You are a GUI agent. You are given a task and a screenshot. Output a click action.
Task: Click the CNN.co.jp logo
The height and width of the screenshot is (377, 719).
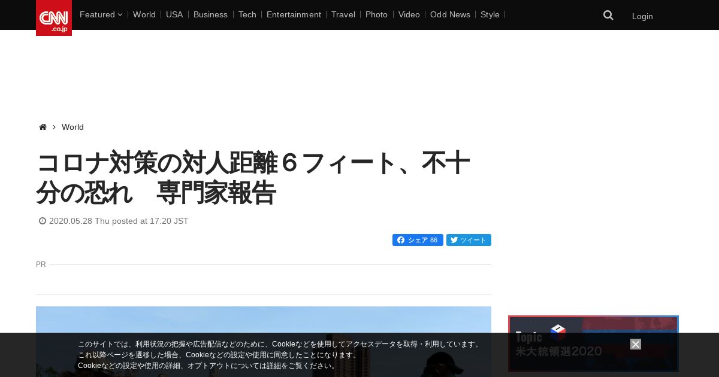coord(54,18)
